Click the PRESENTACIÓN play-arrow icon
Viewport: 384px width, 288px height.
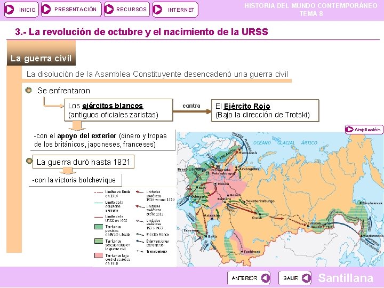click(x=46, y=9)
